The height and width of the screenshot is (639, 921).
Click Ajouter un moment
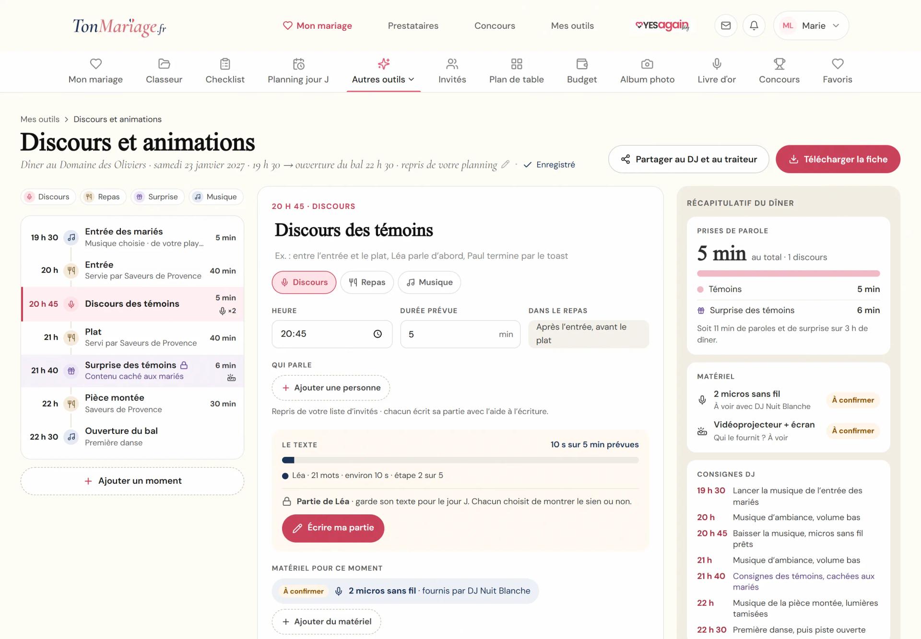pos(132,481)
